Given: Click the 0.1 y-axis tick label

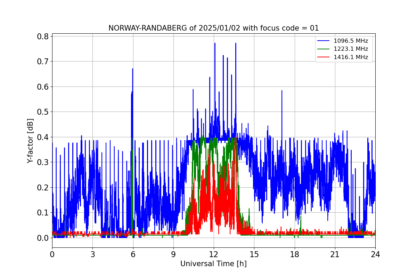Looking at the screenshot, I should click(x=43, y=213).
